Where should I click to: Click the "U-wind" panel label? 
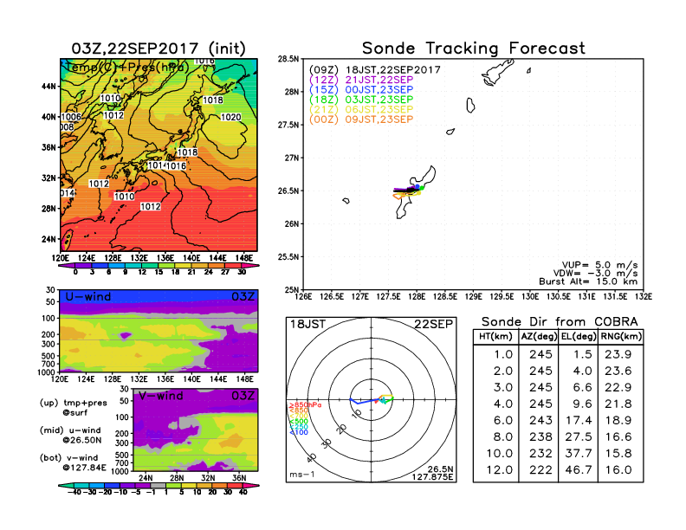click(x=88, y=297)
